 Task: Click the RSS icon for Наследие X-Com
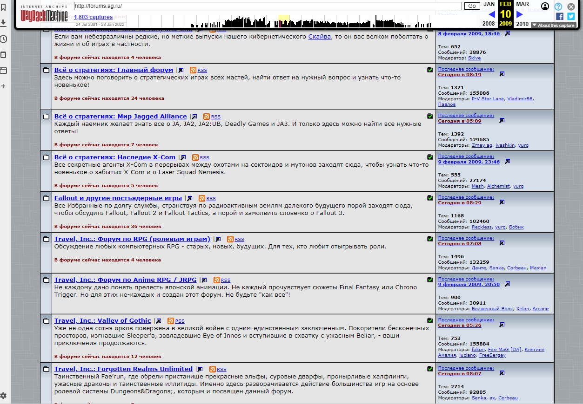[x=195, y=157]
